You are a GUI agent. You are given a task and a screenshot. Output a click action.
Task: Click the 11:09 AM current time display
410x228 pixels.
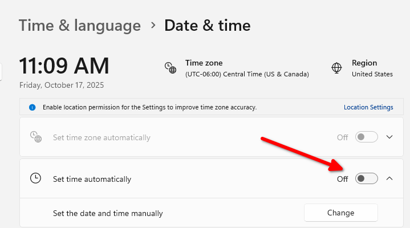coord(64,66)
